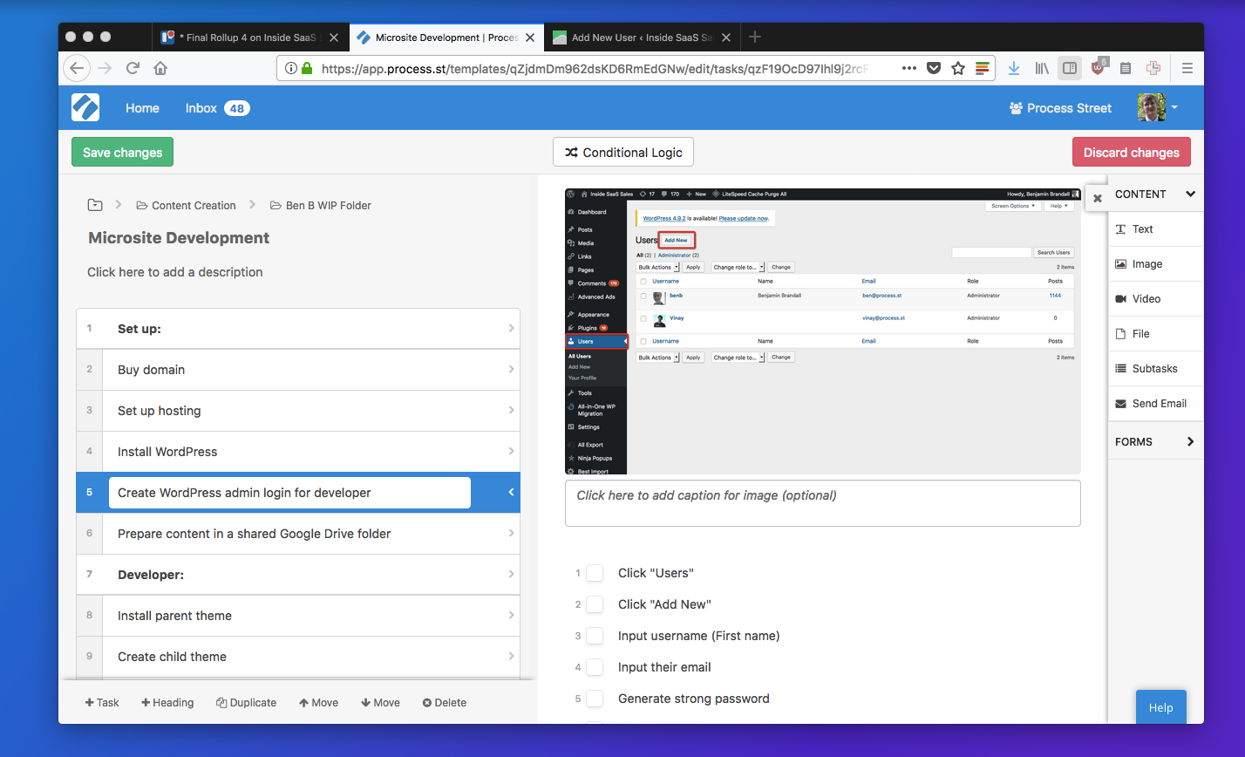Open new browser tab plus button
The width and height of the screenshot is (1245, 757).
click(x=755, y=37)
